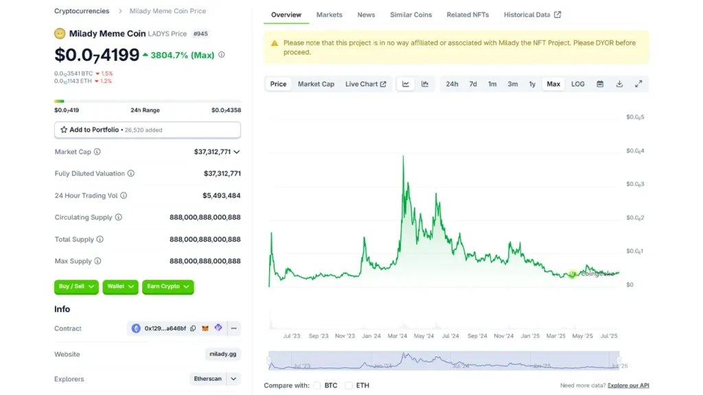Open the News tab
The image size is (703, 395).
pyautogui.click(x=366, y=15)
